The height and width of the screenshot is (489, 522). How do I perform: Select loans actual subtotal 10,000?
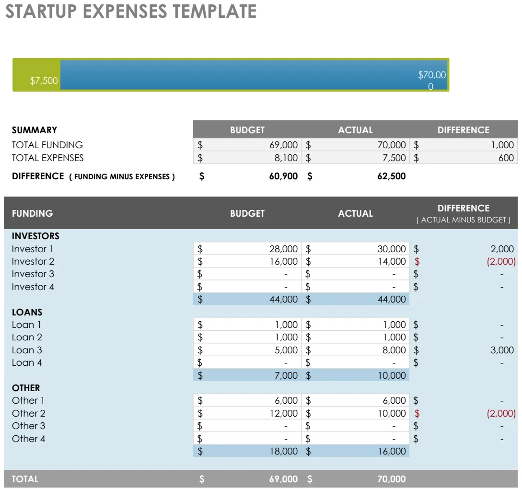coord(356,375)
